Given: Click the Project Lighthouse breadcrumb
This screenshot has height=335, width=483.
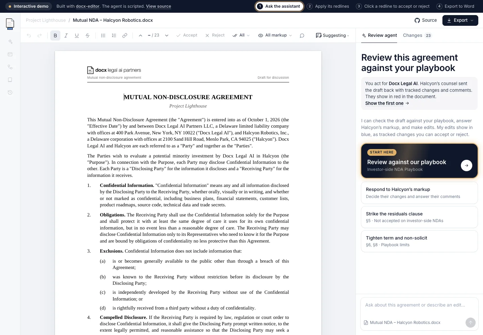Looking at the screenshot, I should 46,20.
